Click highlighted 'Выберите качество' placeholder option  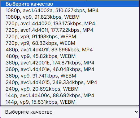coord(70,4)
